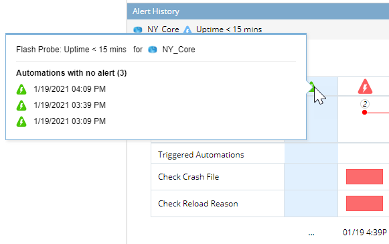
Task: Click red Check Reload Reason result block
Action: 364,204
